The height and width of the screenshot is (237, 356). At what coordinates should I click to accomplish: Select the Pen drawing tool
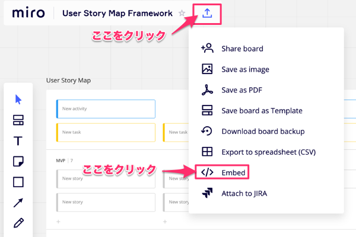18,223
